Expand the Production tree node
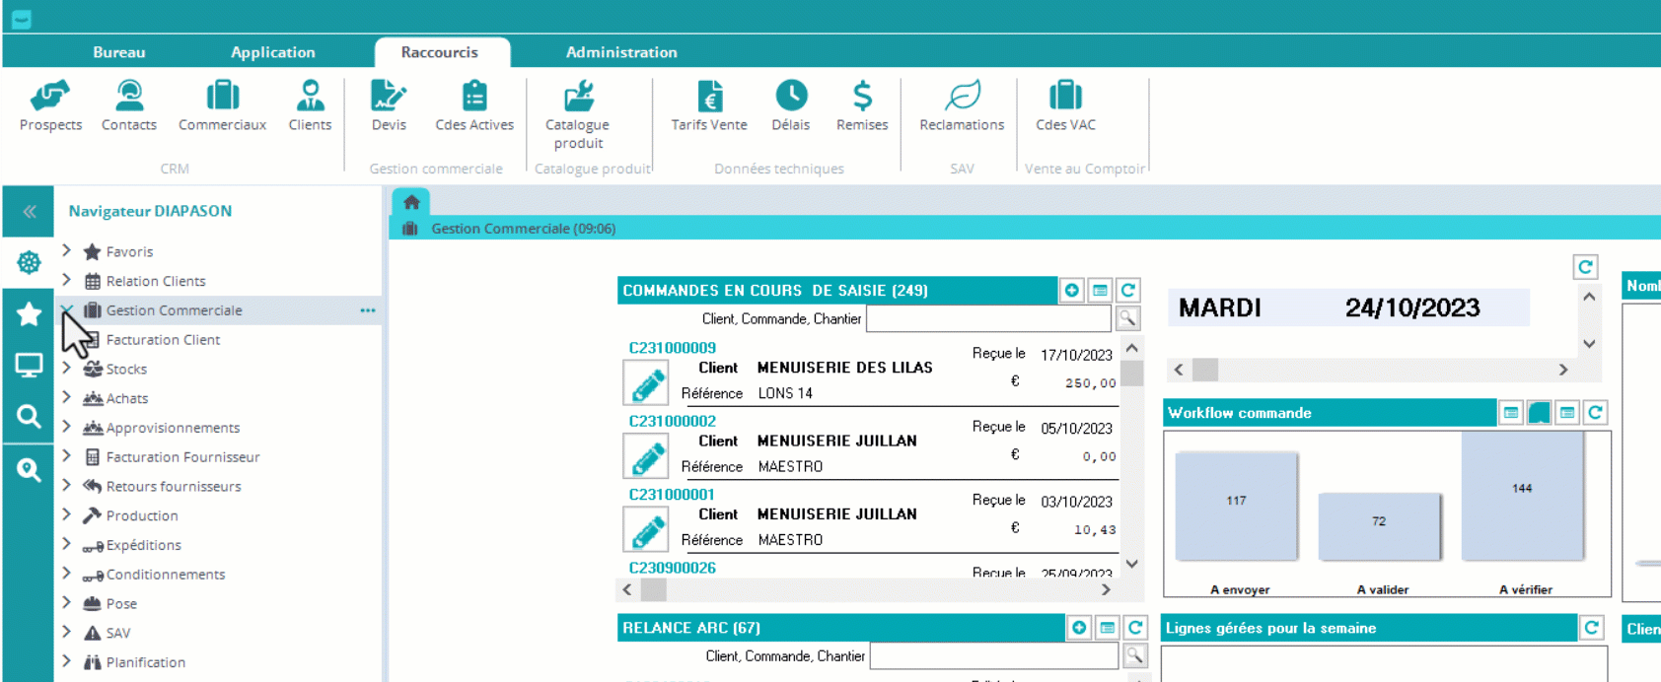This screenshot has height=682, width=1661. coord(66,515)
